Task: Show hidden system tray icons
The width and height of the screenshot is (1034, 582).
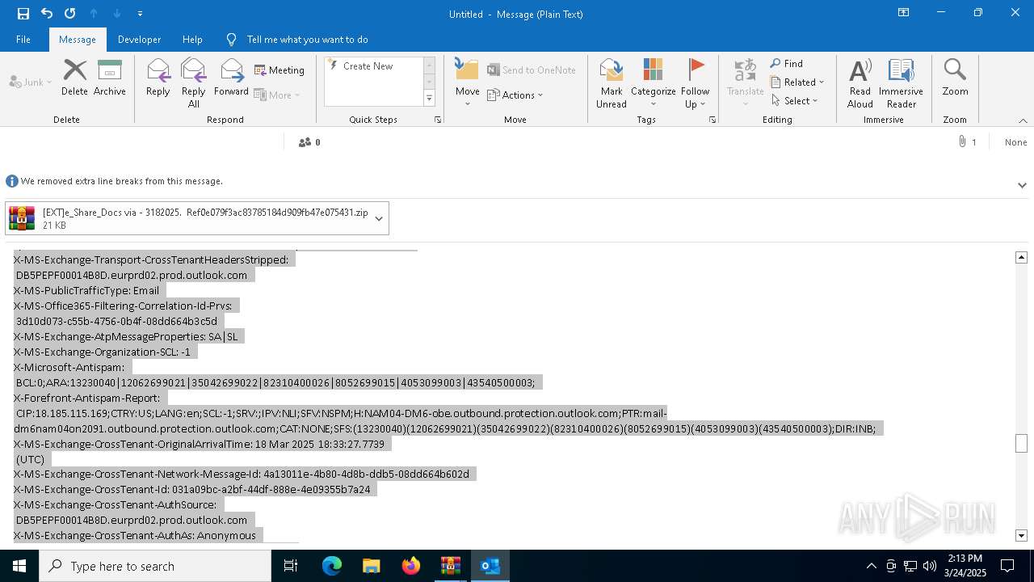Action: (871, 566)
